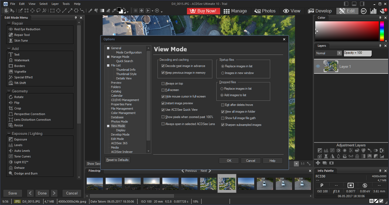This screenshot has width=389, height=205.
Task: Pick a hue on the rainbow color strip
Action: [382, 31]
